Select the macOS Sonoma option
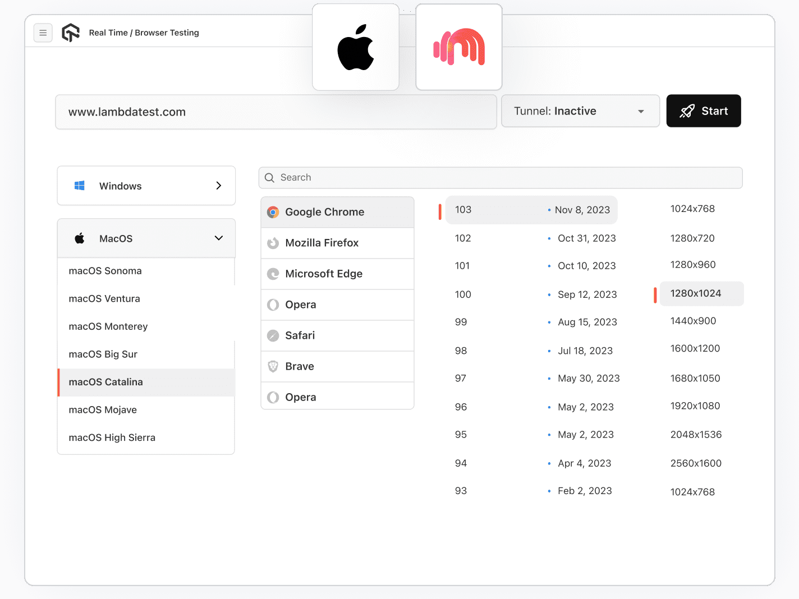 [105, 271]
